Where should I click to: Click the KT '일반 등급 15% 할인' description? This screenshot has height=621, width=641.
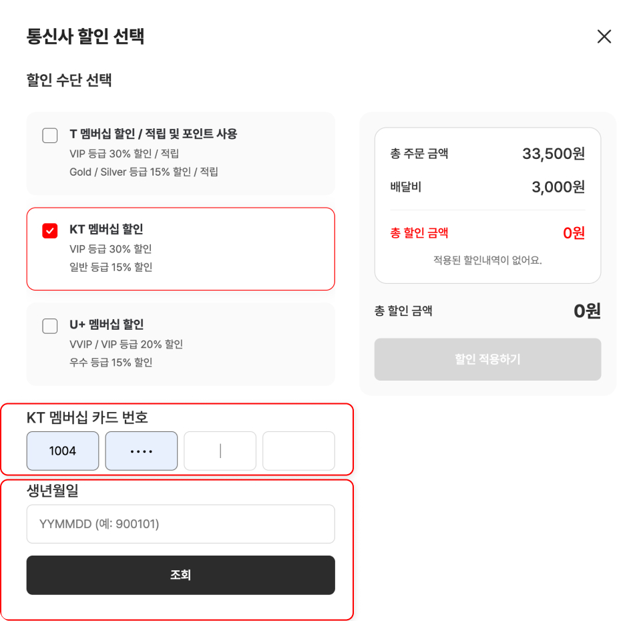tap(111, 267)
